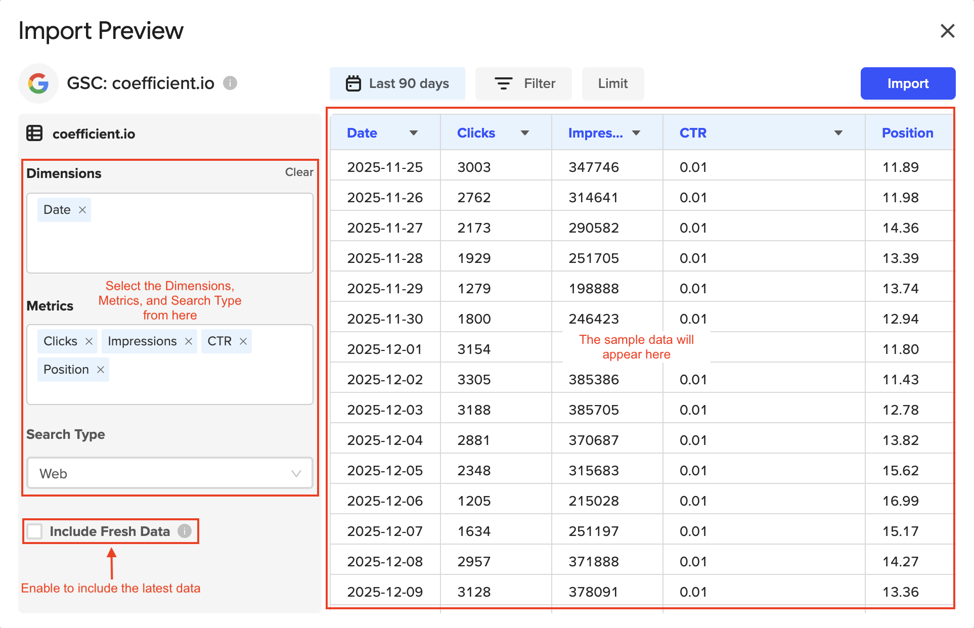Click the Limit button
Image resolution: width=974 pixels, height=628 pixels.
[612, 83]
